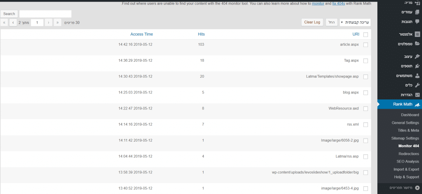This screenshot has width=422, height=194.
Task: Click the Apply button beside bulk actions
Action: (331, 22)
